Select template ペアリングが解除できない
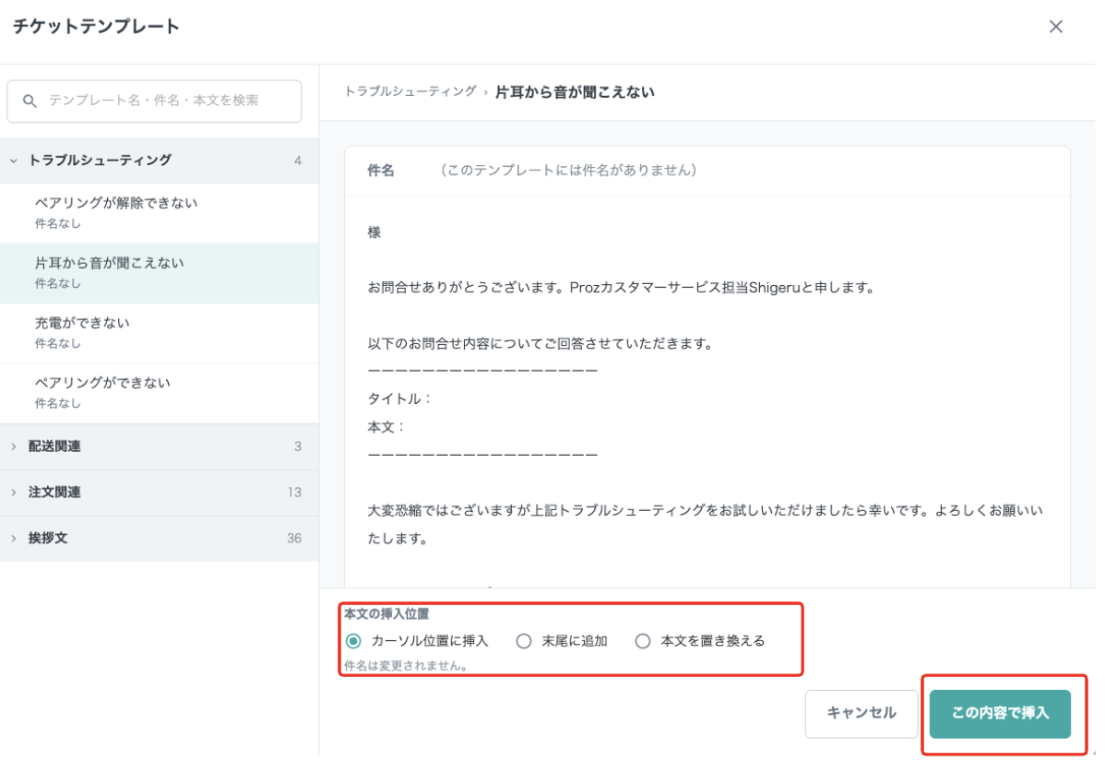 160,213
